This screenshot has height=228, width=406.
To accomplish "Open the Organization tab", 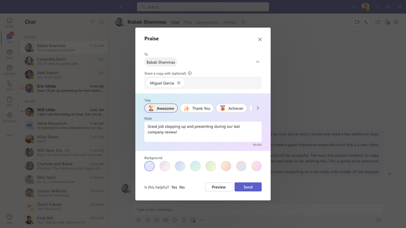I will [x=207, y=22].
